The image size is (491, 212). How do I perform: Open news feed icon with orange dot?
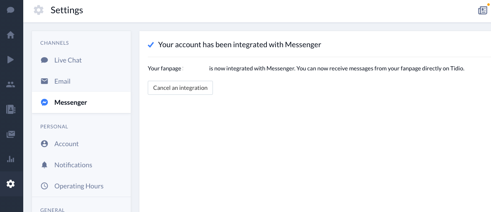pos(483,10)
